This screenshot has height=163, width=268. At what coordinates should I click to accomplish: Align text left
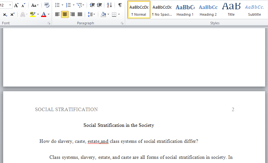[x=57, y=14]
